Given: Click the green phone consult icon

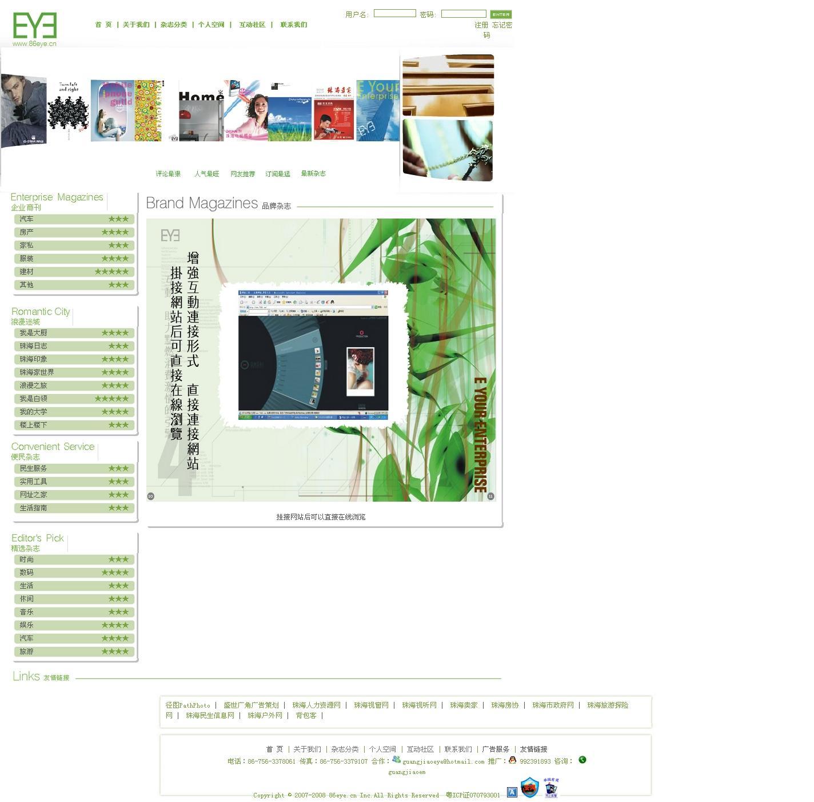Looking at the screenshot, I should [582, 760].
